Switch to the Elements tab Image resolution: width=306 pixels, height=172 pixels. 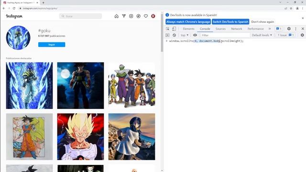[188, 29]
